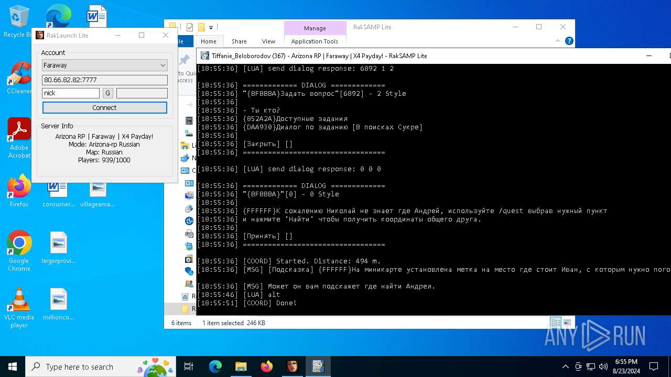Click the empty field right of G button

point(142,93)
